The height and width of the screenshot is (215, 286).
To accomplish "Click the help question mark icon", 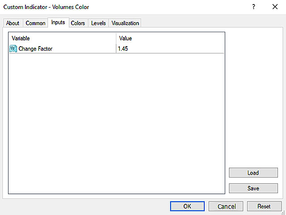I will 253,7.
